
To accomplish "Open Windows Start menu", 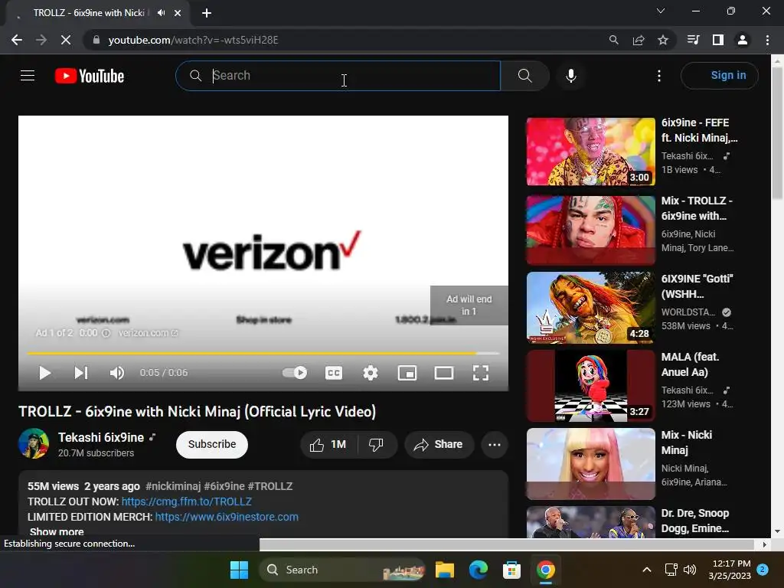I will point(239,570).
